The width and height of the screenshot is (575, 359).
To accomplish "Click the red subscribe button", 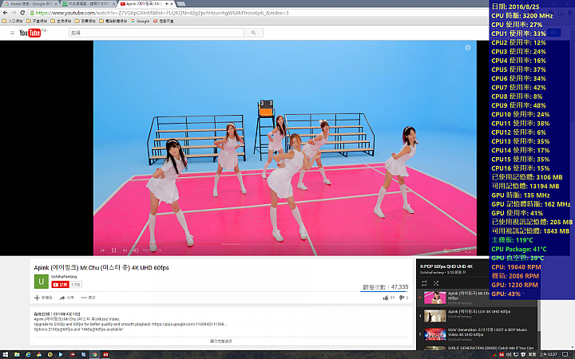I will (60, 285).
